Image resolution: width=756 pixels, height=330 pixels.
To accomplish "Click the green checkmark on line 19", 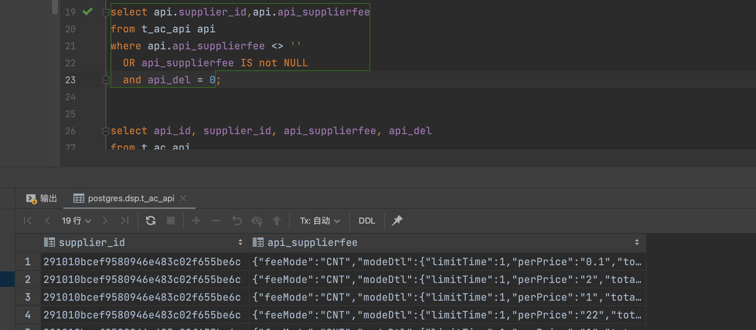I will [88, 12].
